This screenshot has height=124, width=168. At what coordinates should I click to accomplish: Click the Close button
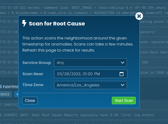pos(30,100)
